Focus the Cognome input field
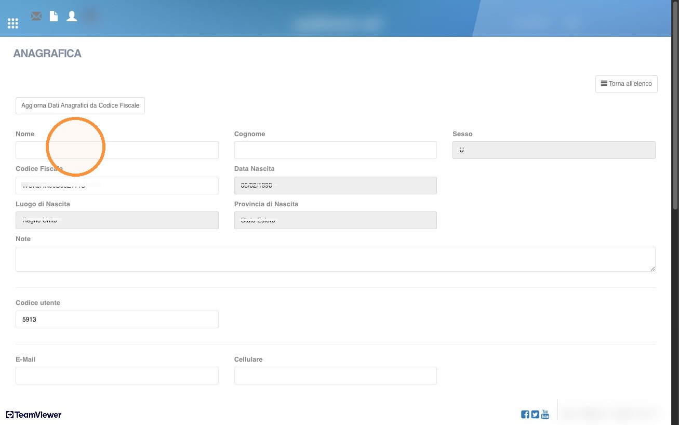Image resolution: width=679 pixels, height=425 pixels. click(336, 150)
